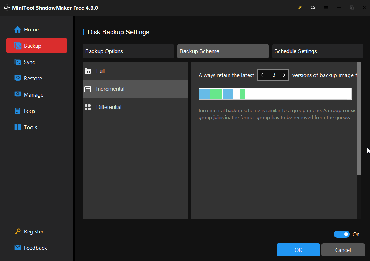The image size is (370, 261).
Task: Open the Schedule Settings tab
Action: (x=317, y=51)
